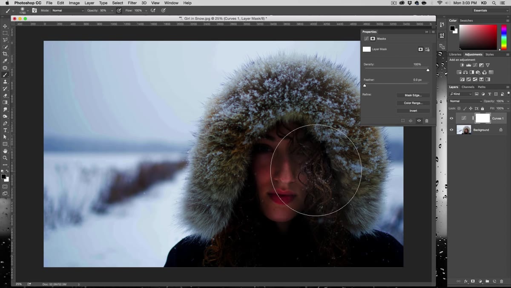Click the create new layer icon

click(494, 281)
